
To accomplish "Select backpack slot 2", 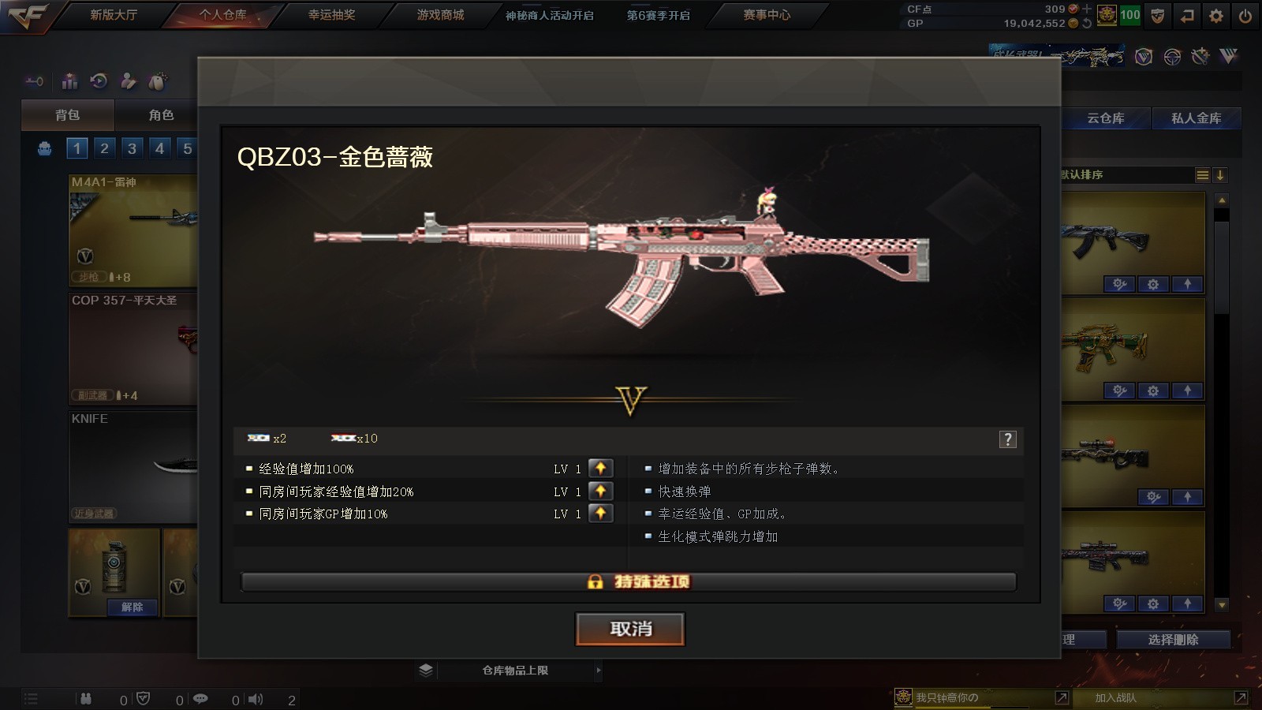I will (x=104, y=148).
